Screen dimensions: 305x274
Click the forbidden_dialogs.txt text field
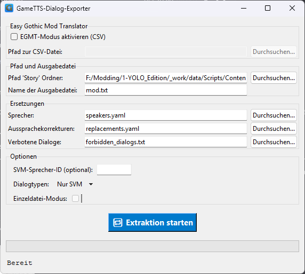coord(166,142)
